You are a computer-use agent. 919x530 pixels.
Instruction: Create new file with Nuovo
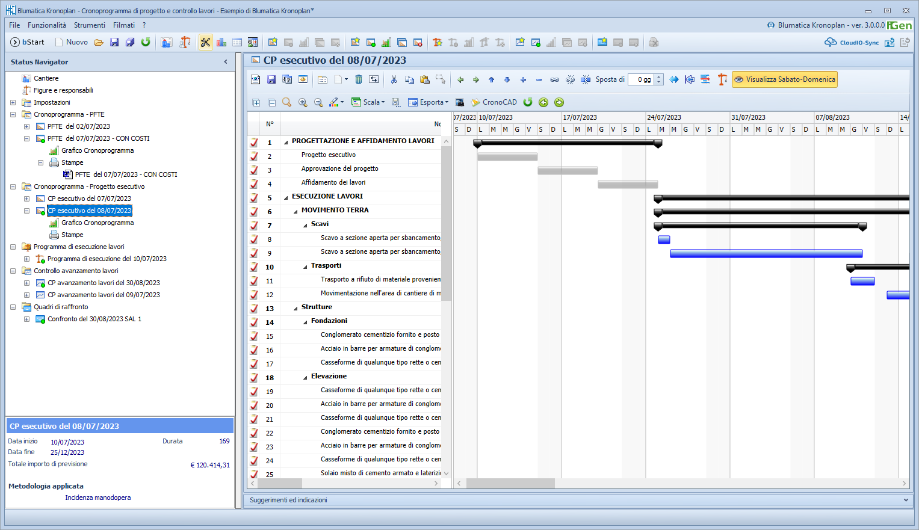coord(72,42)
